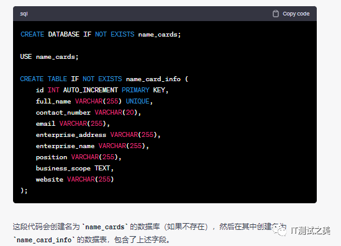The height and width of the screenshot is (246, 341).
Task: Click the Copy code button label
Action: pos(296,14)
